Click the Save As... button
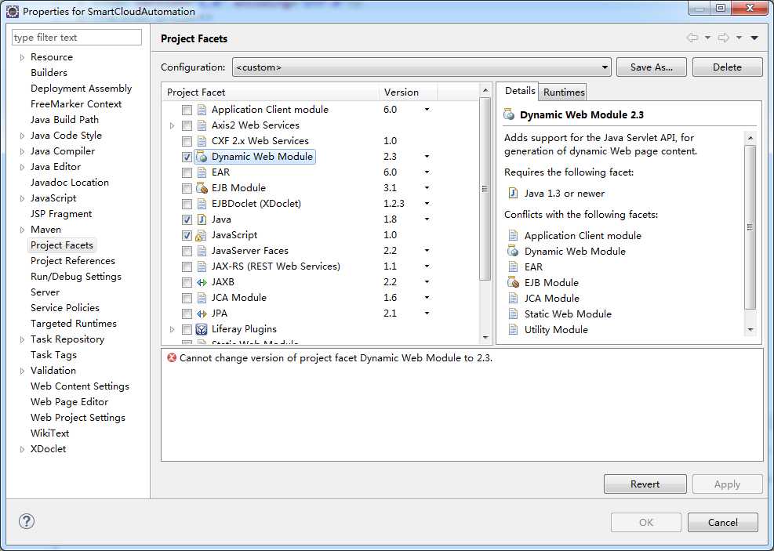The width and height of the screenshot is (774, 551). (651, 67)
